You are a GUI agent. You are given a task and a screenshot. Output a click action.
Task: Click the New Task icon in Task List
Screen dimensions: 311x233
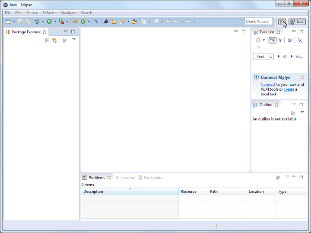coord(258,40)
